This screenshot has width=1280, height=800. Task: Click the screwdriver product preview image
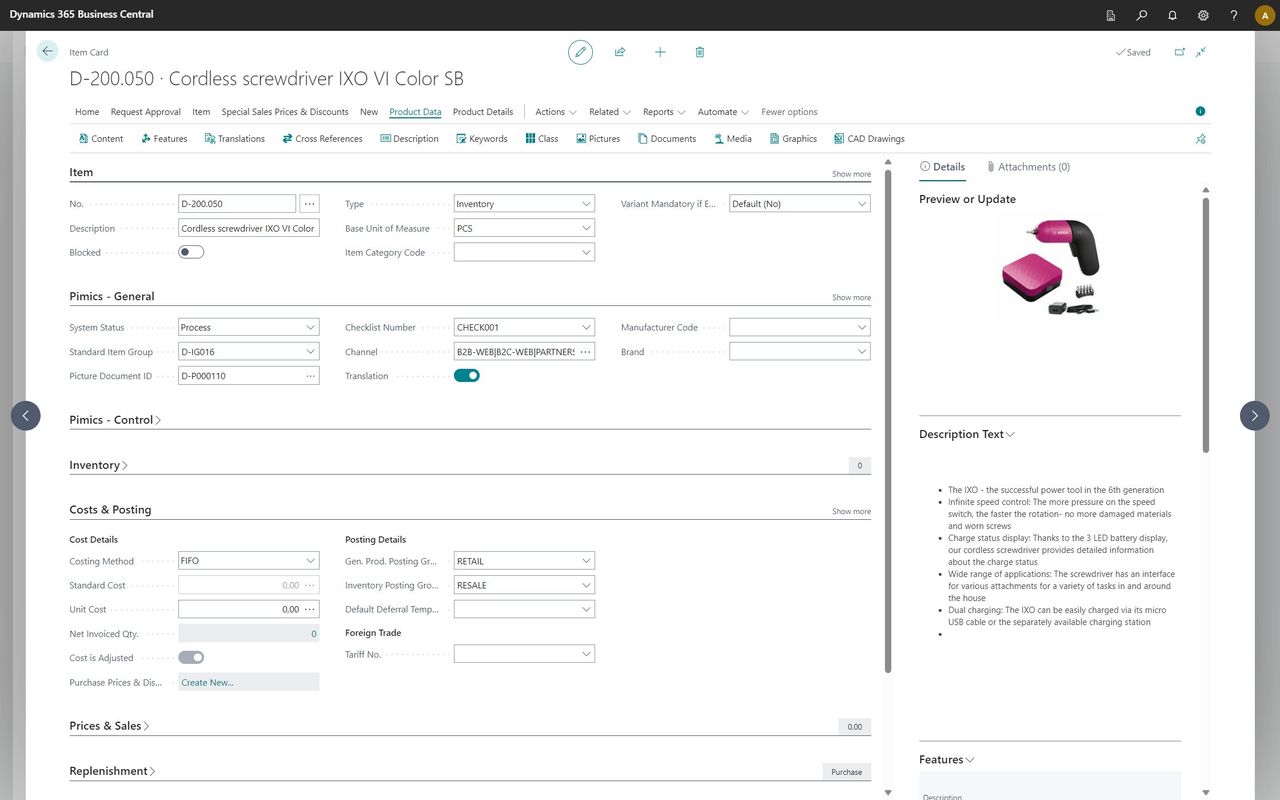(1050, 267)
